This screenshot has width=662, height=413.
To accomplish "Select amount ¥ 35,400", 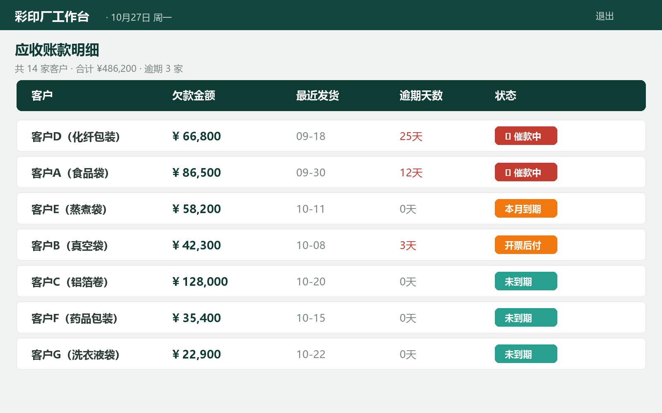I will [x=197, y=318].
